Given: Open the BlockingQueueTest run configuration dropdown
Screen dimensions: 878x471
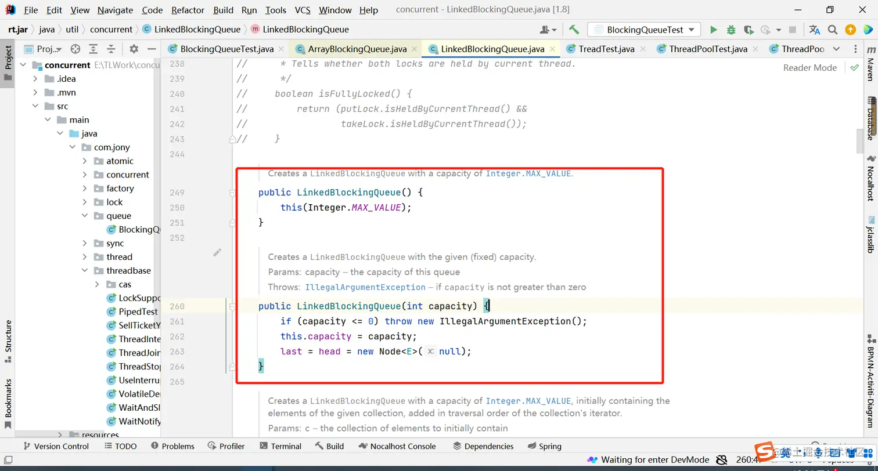Looking at the screenshot, I should [644, 30].
